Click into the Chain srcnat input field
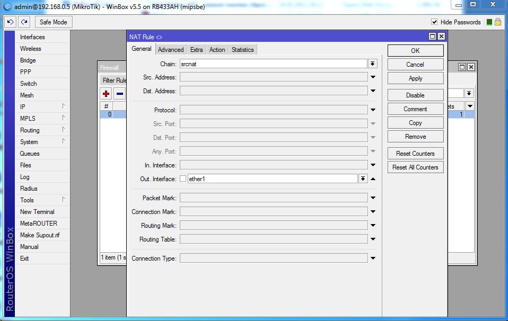The width and height of the screenshot is (508, 321). pos(273,64)
